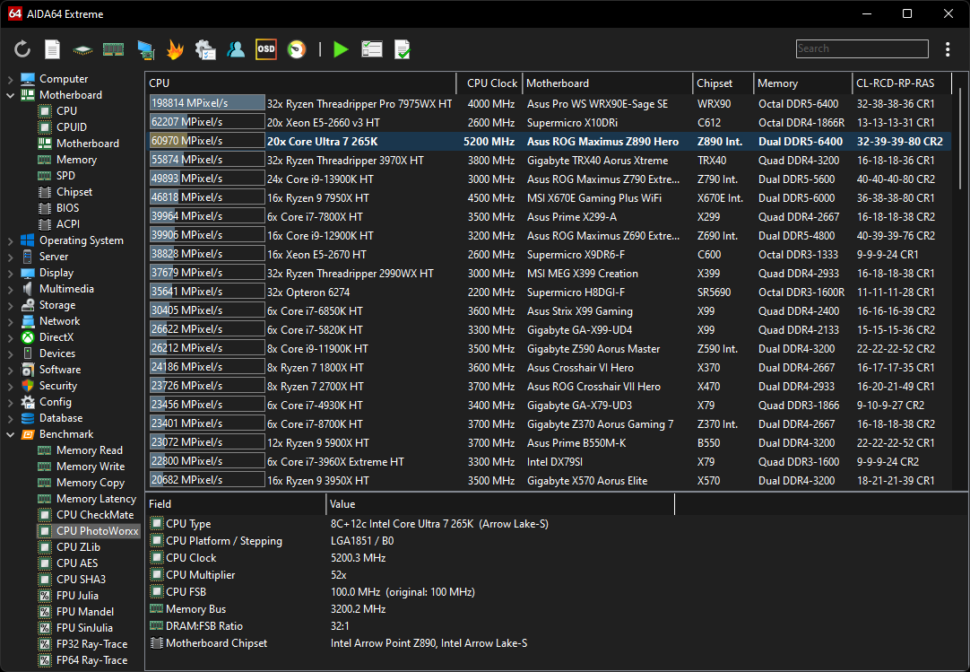Open the Config category
The height and width of the screenshot is (672, 970).
[x=55, y=402]
